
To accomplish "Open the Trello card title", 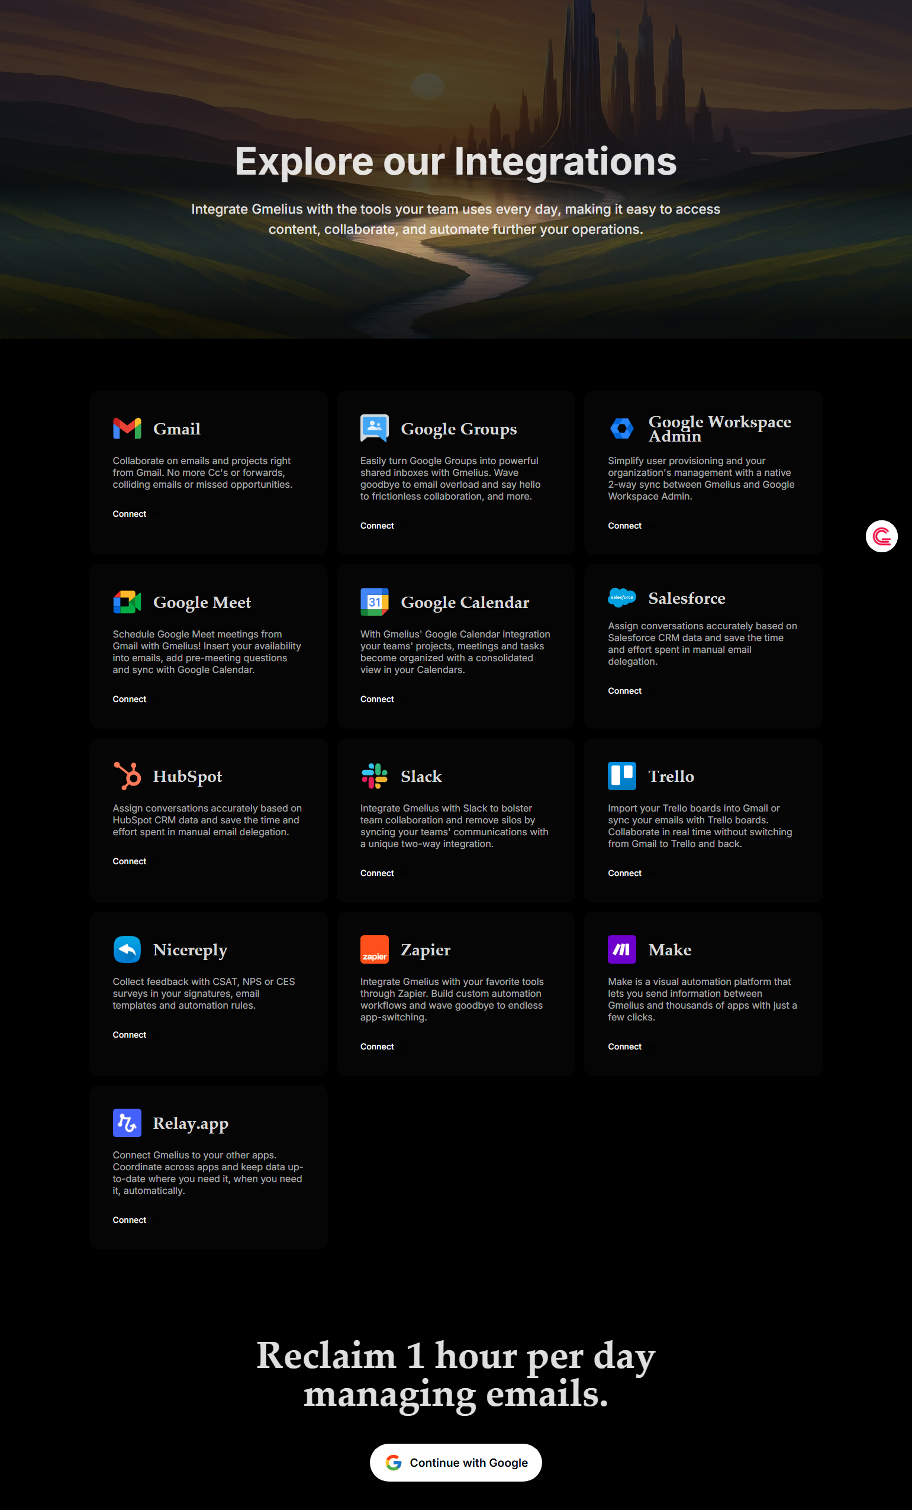I will click(x=671, y=776).
